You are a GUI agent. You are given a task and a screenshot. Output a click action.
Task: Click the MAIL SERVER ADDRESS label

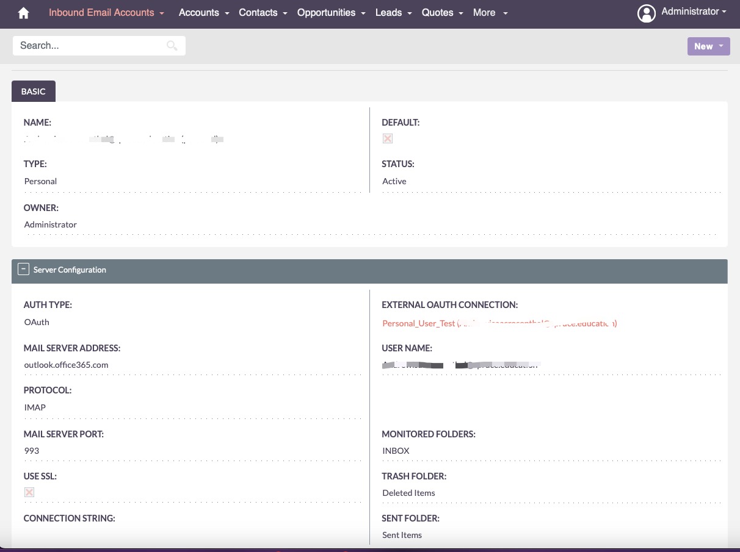tap(72, 348)
